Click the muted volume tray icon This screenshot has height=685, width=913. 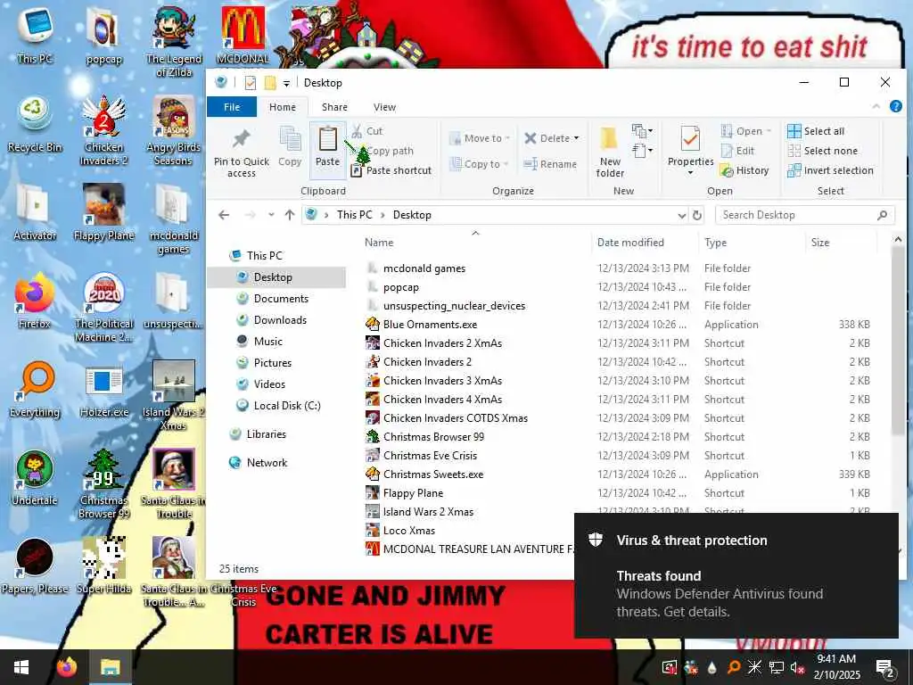[x=797, y=667]
